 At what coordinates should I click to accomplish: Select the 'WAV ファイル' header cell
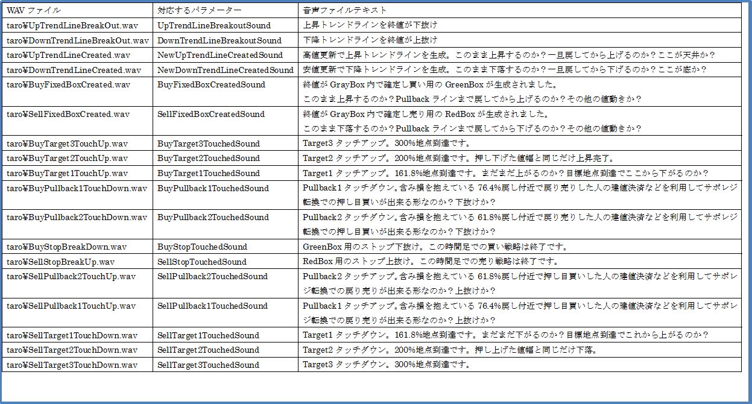[77, 10]
